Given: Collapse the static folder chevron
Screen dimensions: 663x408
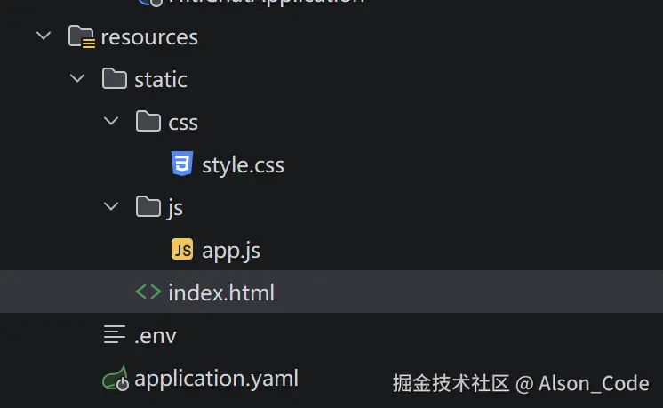Looking at the screenshot, I should [77, 78].
